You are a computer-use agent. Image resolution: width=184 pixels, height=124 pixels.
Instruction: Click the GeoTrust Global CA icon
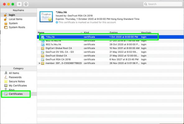pos(43,56)
